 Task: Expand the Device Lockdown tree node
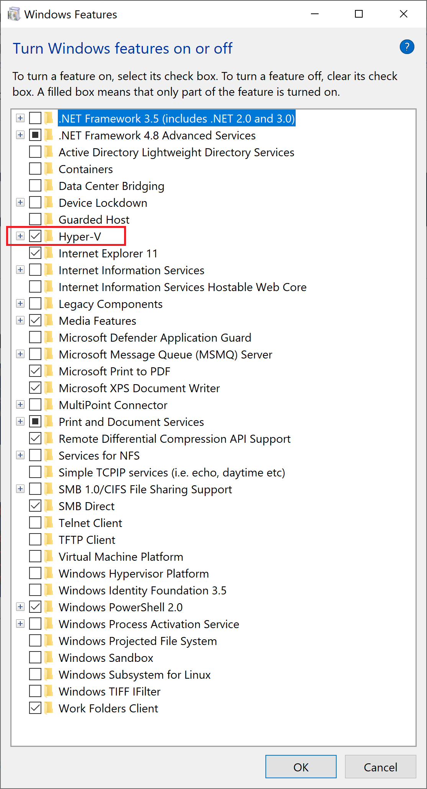pyautogui.click(x=20, y=202)
